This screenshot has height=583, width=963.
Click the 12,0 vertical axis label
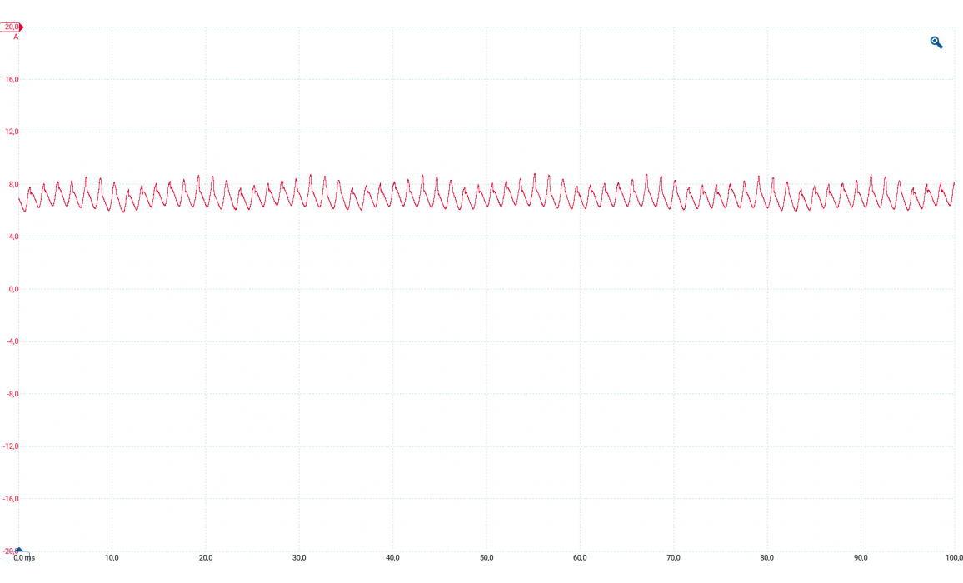[12, 132]
